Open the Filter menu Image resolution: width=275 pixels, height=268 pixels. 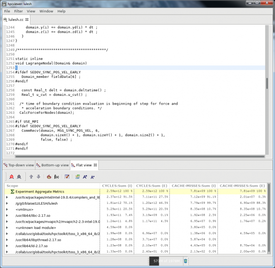click(x=18, y=11)
